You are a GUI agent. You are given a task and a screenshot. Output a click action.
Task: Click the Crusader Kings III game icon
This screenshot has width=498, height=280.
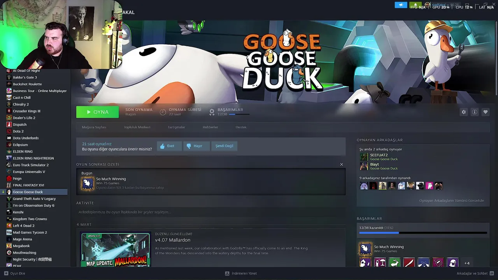pyautogui.click(x=9, y=111)
